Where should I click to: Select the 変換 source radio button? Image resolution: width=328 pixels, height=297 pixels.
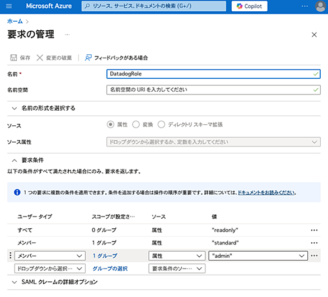coord(136,125)
